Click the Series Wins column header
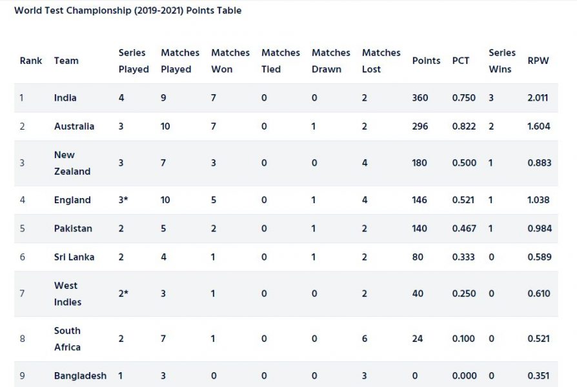Screen dimensions: 577x387 coord(502,61)
